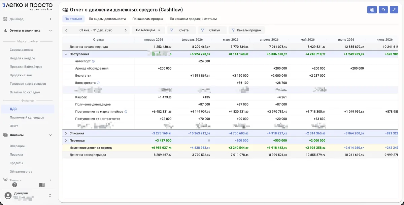Screen dimensions: 404x205
Task: Select ДДС in sidebar
Action: coord(27,109)
